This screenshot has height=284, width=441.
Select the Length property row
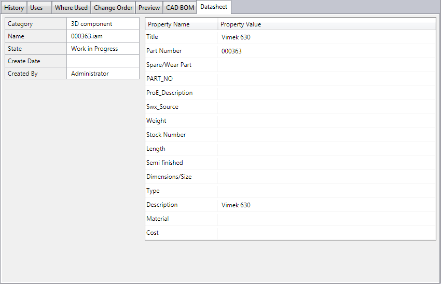(x=291, y=149)
